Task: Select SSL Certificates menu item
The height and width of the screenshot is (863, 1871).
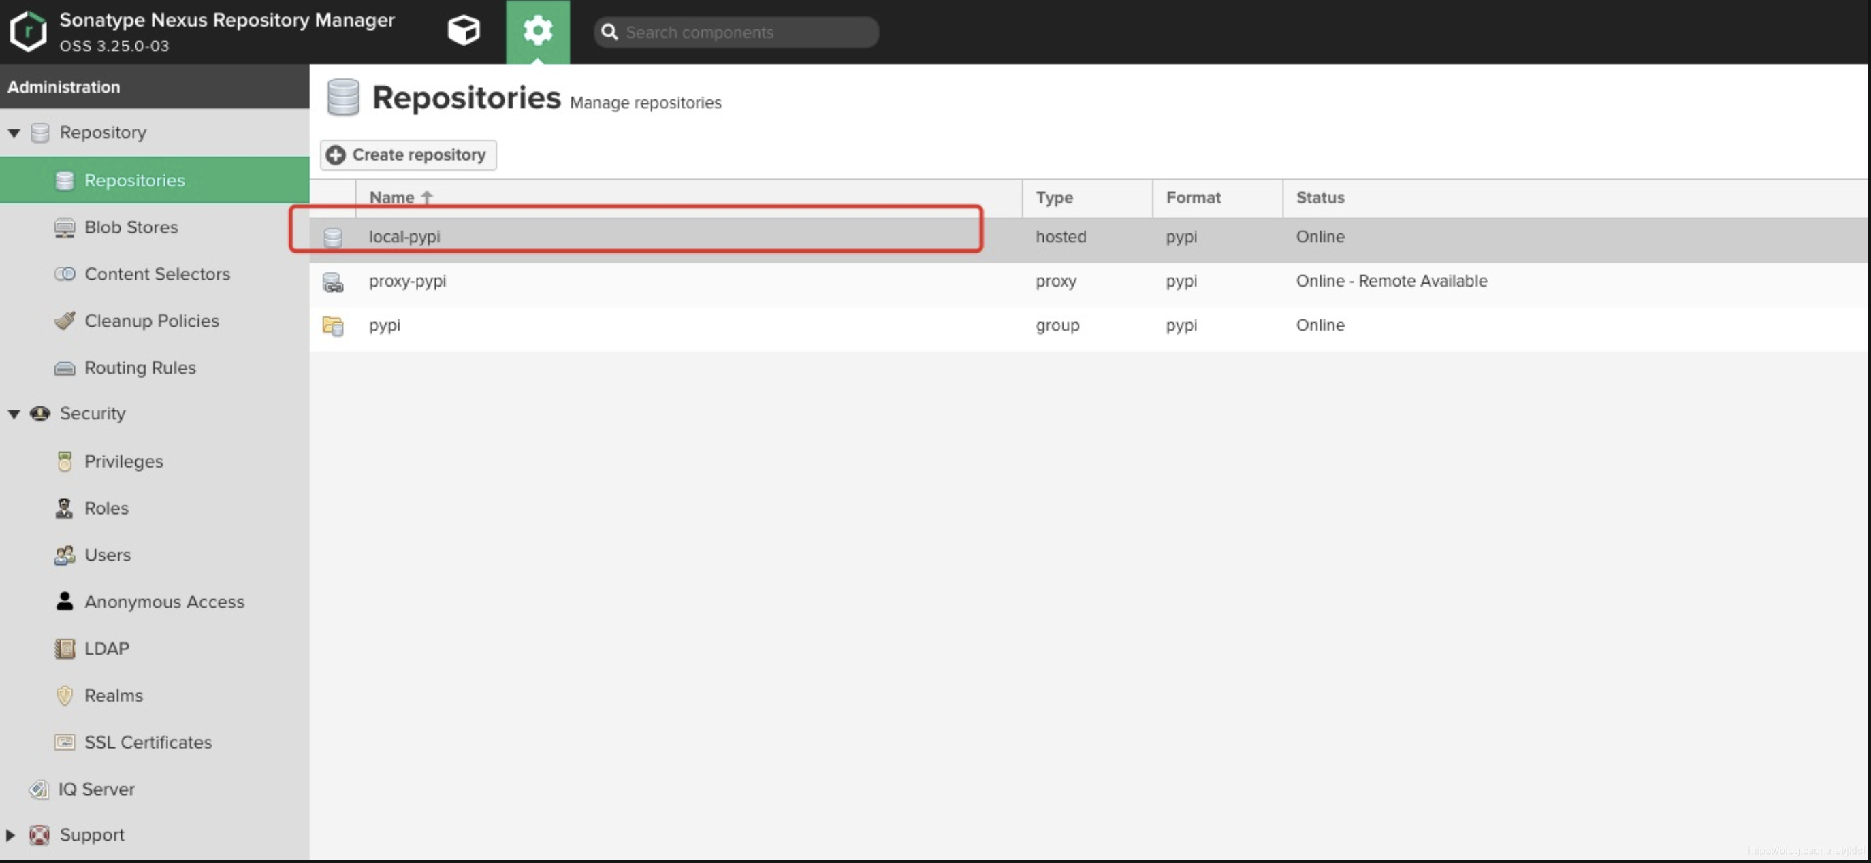Action: click(148, 742)
